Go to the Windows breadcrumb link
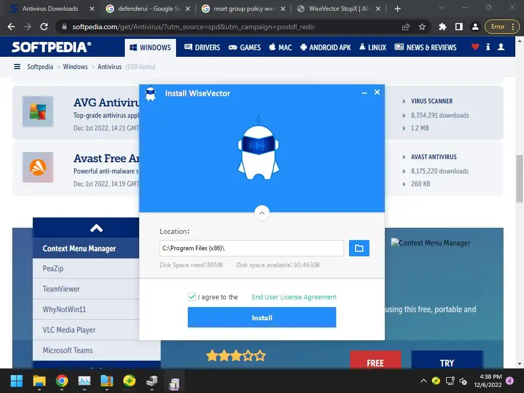524x393 pixels. pos(75,67)
